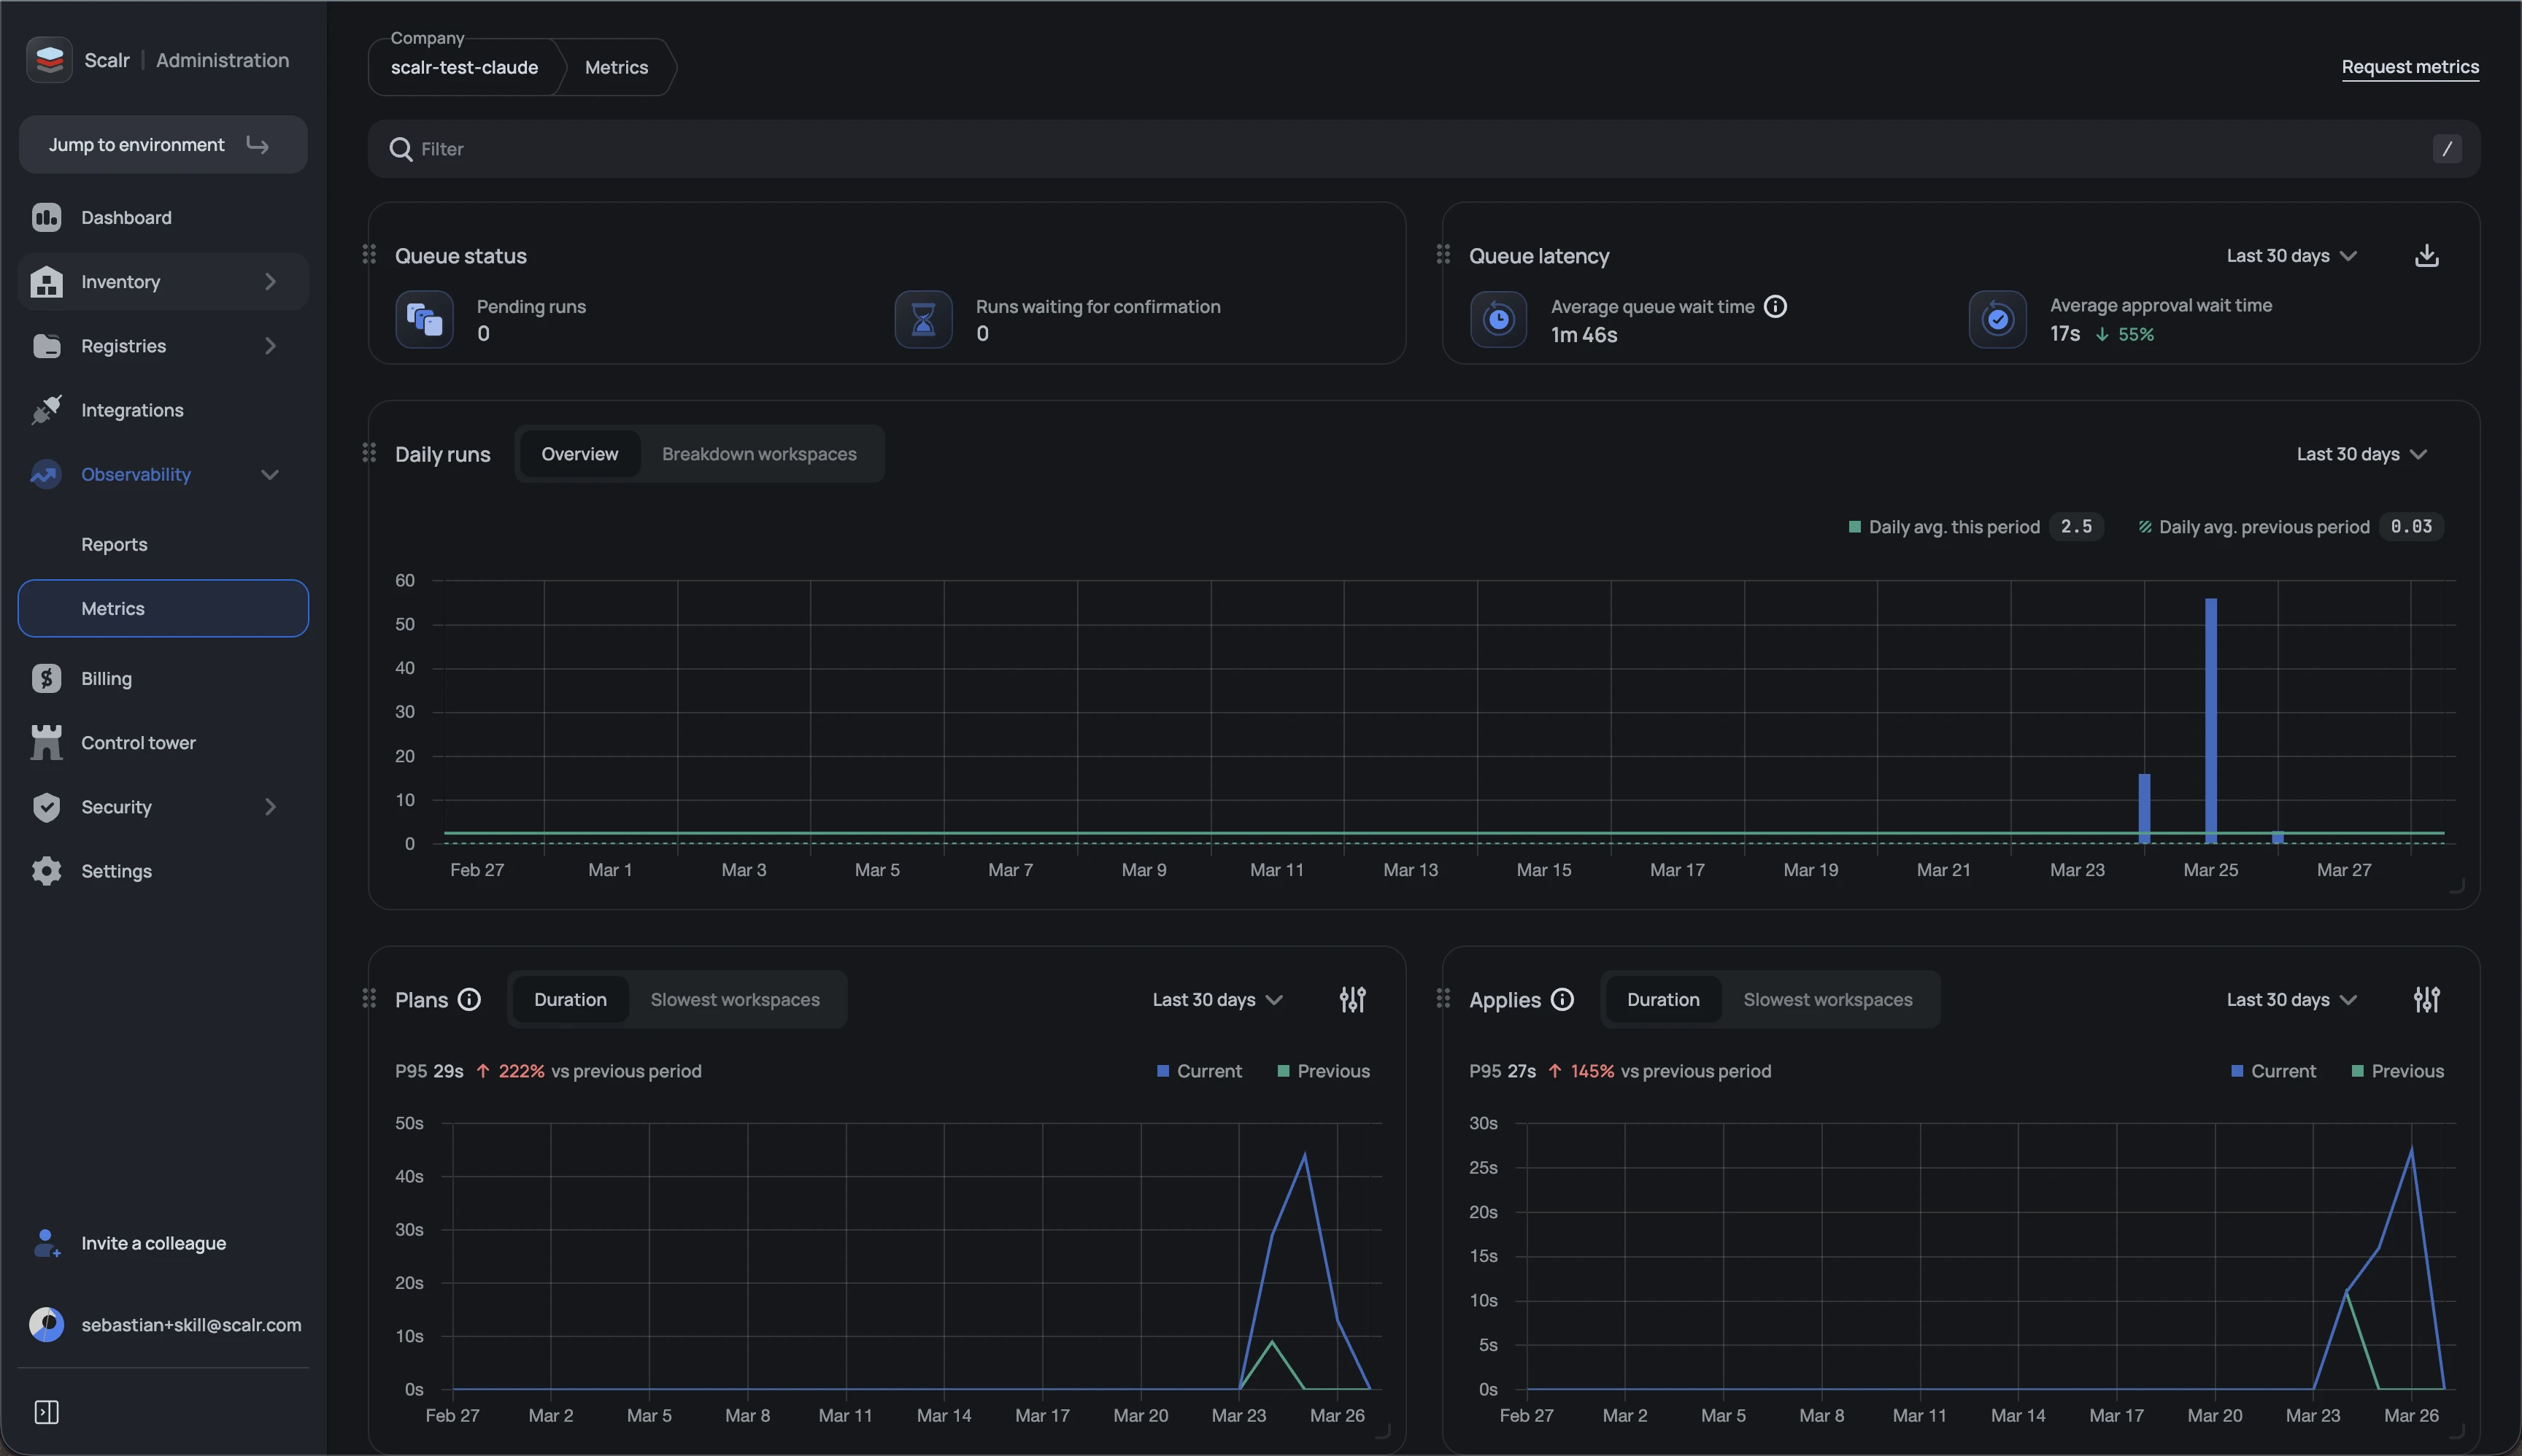Click scalr-test-claude breadcrumb
The image size is (2522, 1456).
[464, 67]
